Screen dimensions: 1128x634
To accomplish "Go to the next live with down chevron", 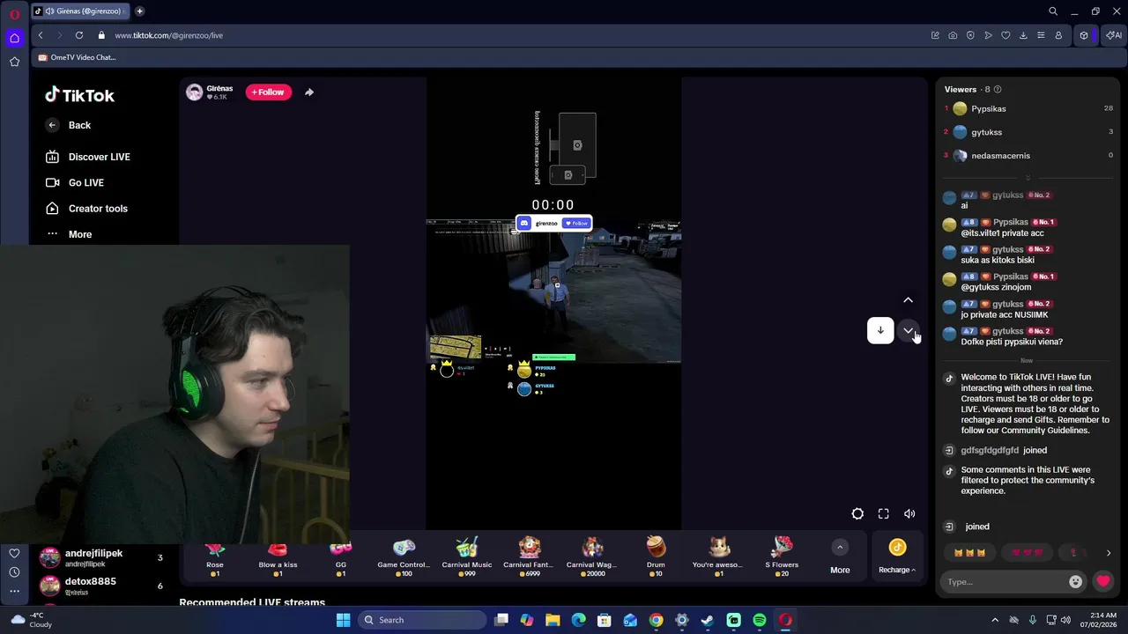I will click(908, 330).
